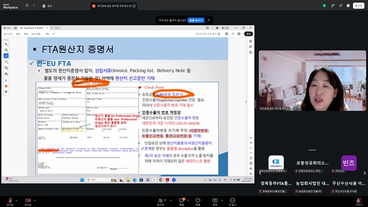Dismiss the can't hear anything notification
The height and width of the screenshot is (207, 368).
209,21
